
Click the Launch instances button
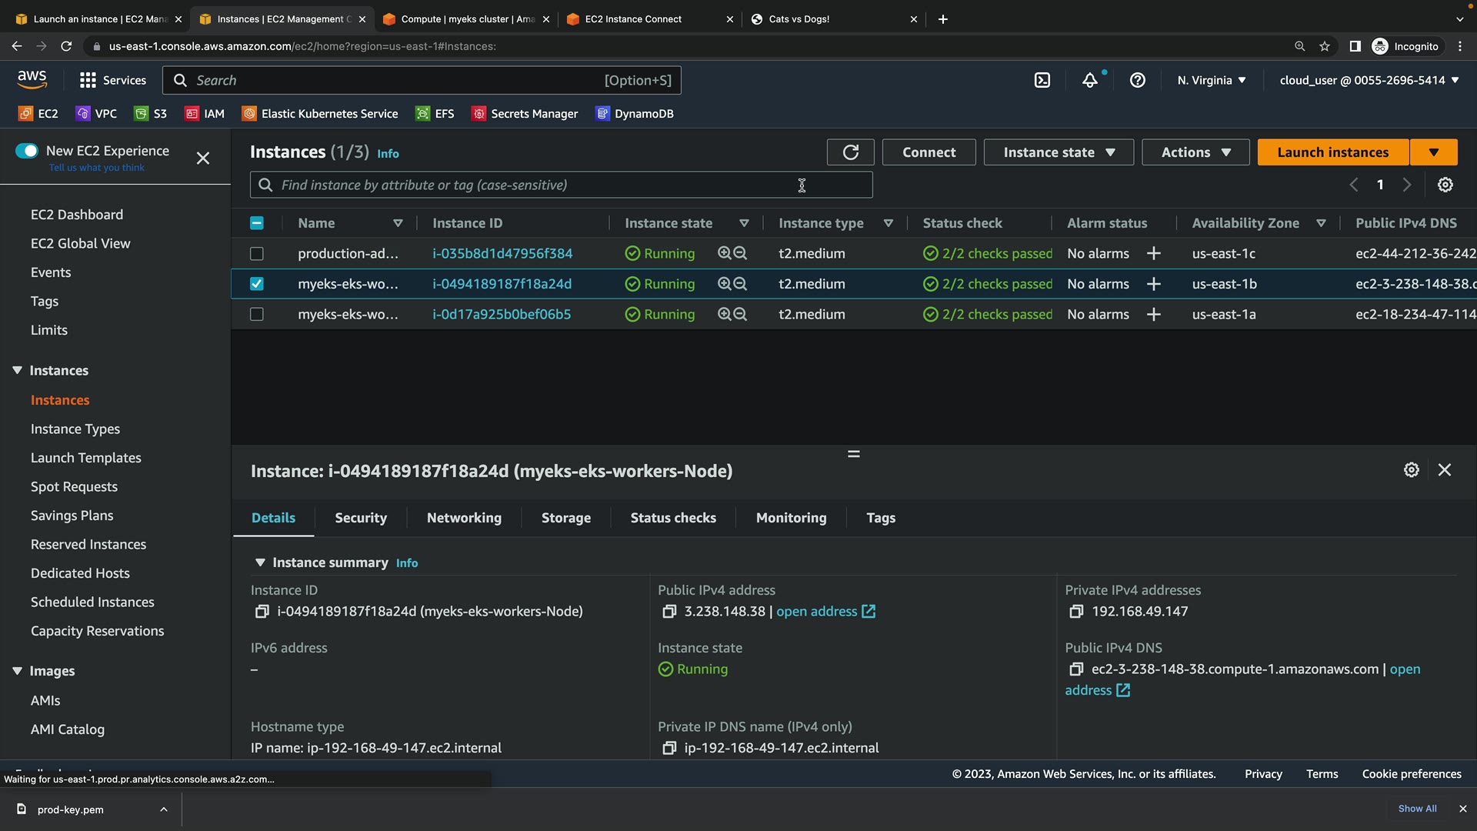pos(1332,152)
